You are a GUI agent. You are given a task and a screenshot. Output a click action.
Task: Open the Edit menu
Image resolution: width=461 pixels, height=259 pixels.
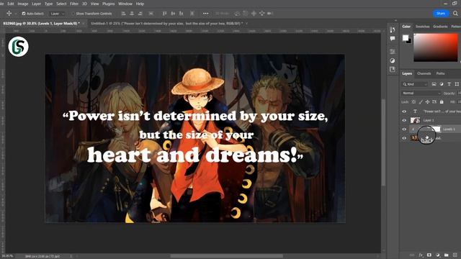pos(11,4)
